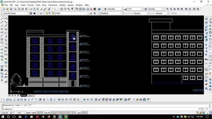This screenshot has height=119, width=212.
Task: Click MODEL space button in status bar
Action: (85, 113)
